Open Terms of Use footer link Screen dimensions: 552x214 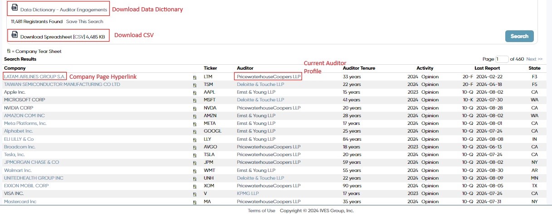[x=261, y=210]
